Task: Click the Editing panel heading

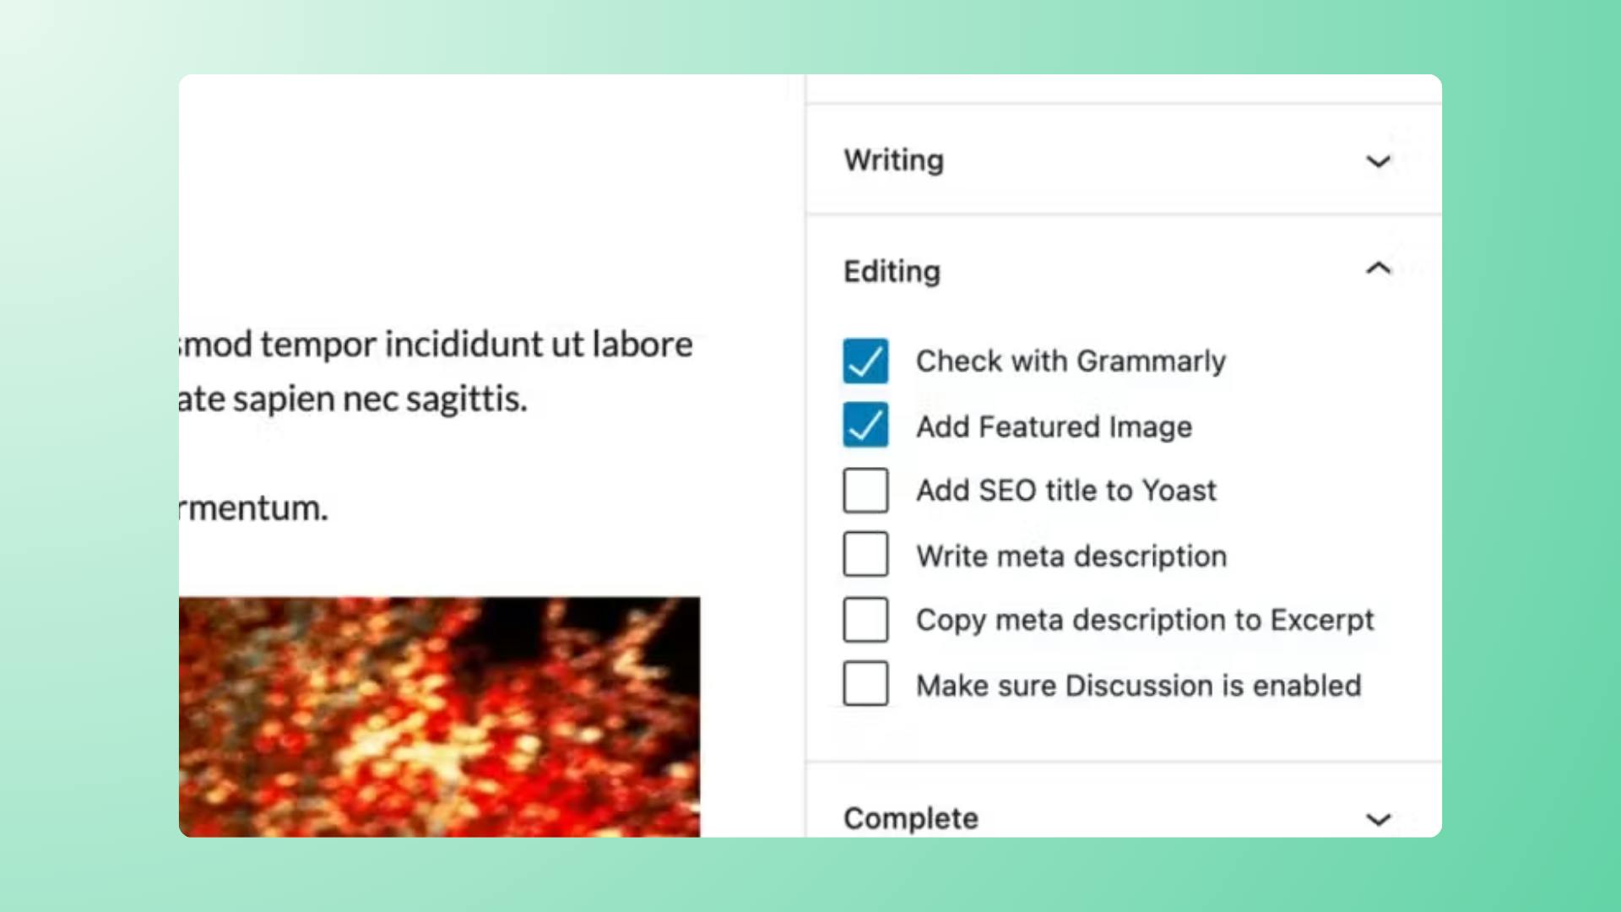Action: coord(892,271)
